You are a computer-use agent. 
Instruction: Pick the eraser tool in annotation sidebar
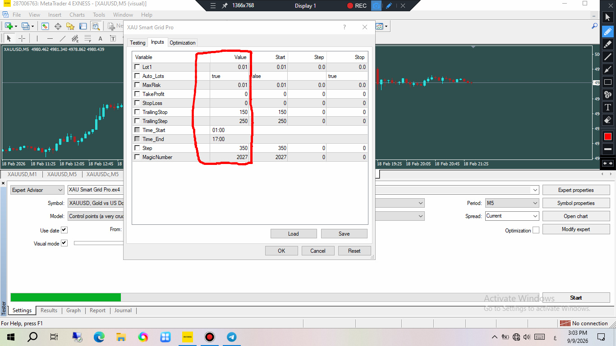tap(607, 120)
